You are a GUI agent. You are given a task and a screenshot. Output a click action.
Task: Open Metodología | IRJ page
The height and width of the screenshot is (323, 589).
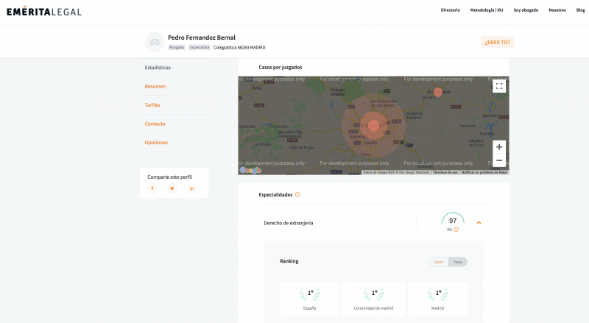(487, 10)
